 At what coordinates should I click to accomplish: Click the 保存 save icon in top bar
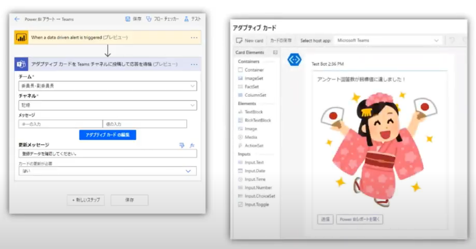128,19
